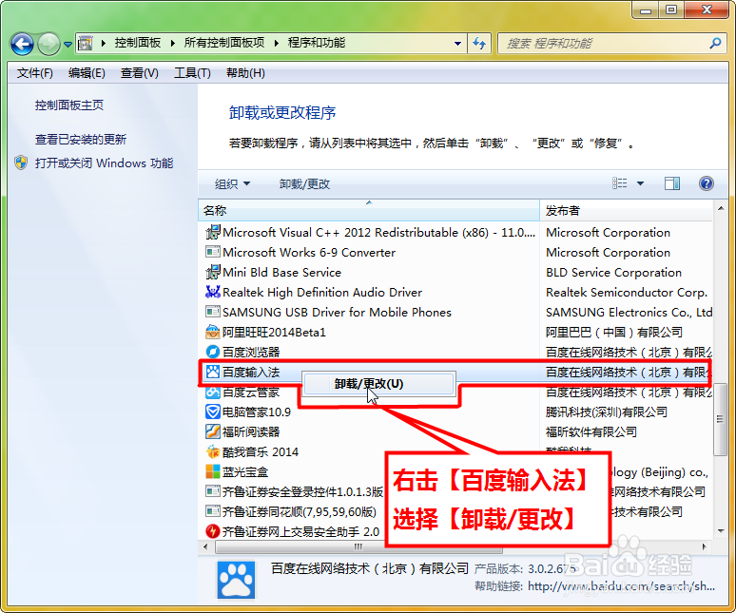Open 查看(V) menu
This screenshot has height=613, width=736.
tap(140, 73)
